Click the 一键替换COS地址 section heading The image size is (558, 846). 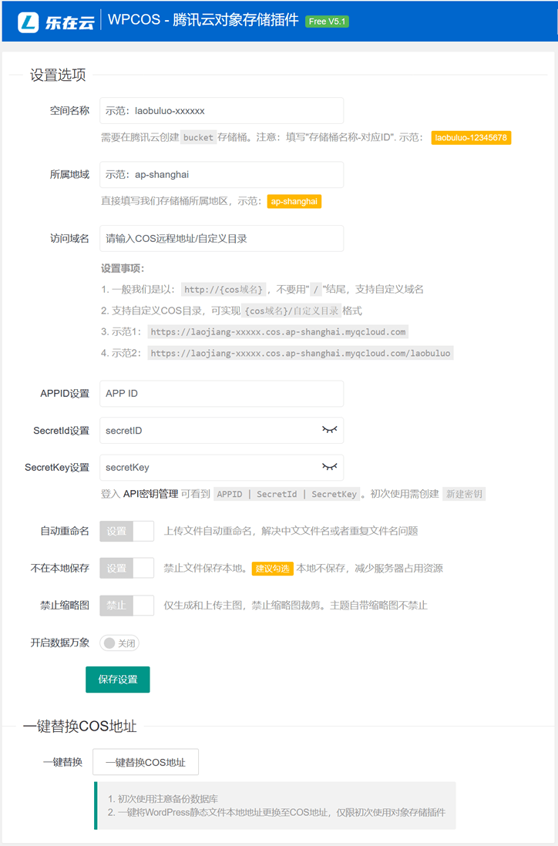[80, 727]
